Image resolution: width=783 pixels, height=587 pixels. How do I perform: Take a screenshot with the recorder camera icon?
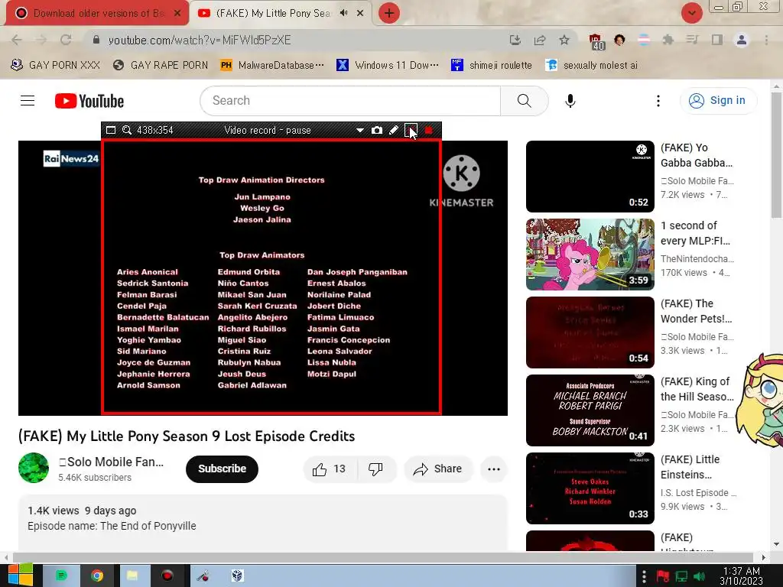pyautogui.click(x=377, y=130)
